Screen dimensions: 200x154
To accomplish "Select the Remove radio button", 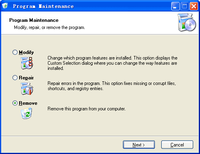I will [x=15, y=103].
